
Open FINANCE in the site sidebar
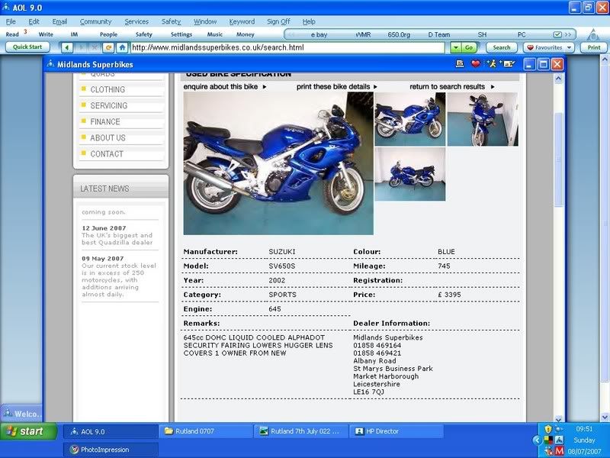tap(105, 121)
